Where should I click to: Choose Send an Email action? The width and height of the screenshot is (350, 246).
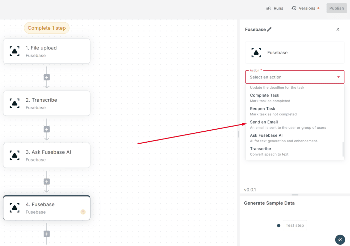click(295, 125)
